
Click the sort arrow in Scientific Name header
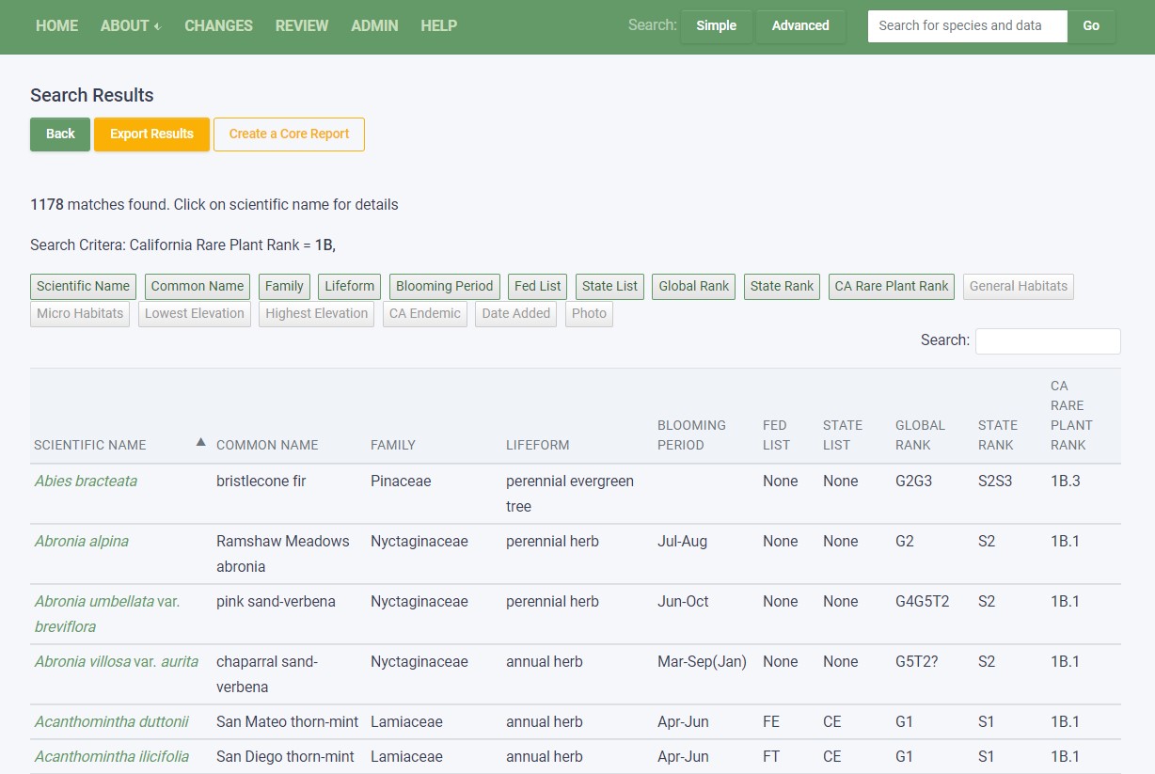pos(200,442)
